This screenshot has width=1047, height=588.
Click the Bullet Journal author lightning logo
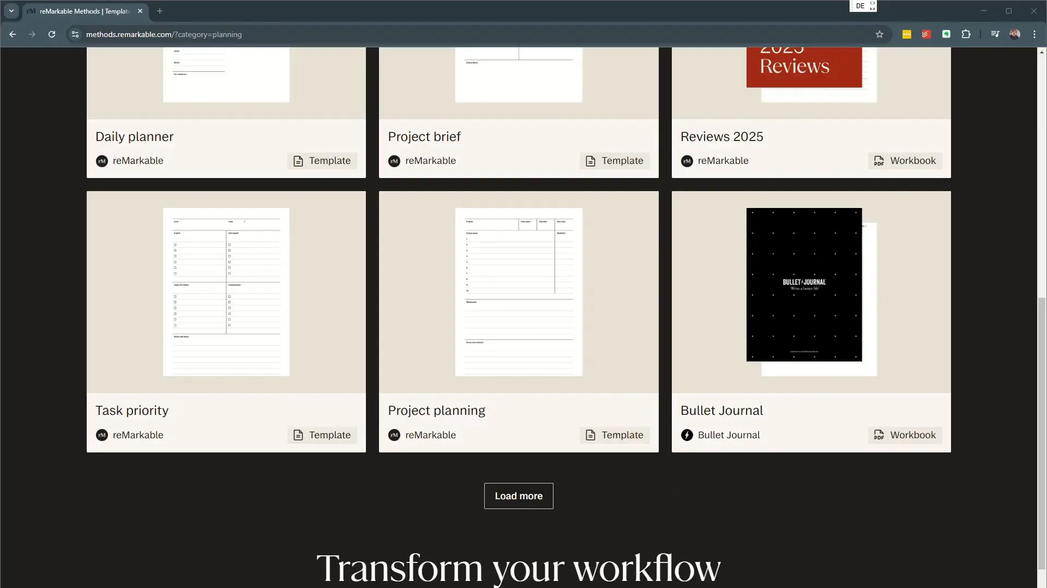coord(687,435)
